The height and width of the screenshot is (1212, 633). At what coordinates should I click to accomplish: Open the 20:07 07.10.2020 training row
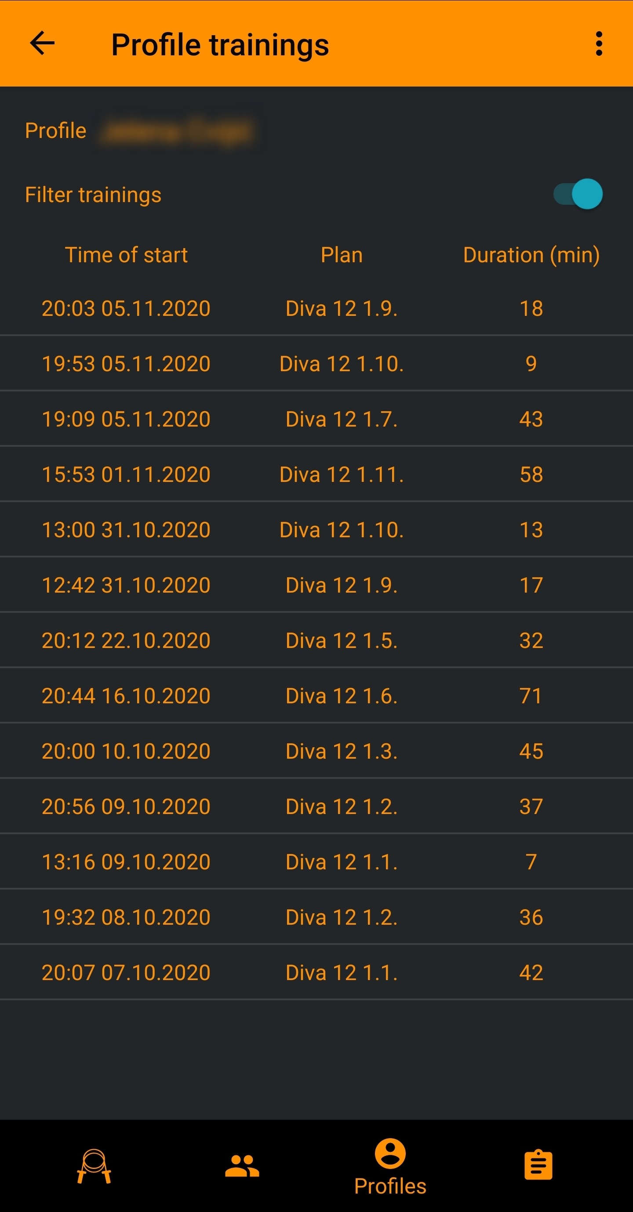click(x=316, y=972)
